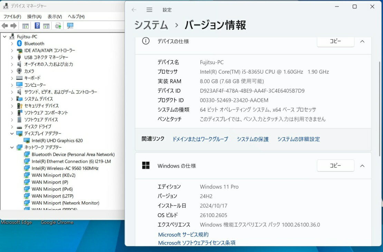Image resolution: width=383 pixels, height=252 pixels.
Task: Open the ヘルプ(H) menu
Action: click(76, 17)
